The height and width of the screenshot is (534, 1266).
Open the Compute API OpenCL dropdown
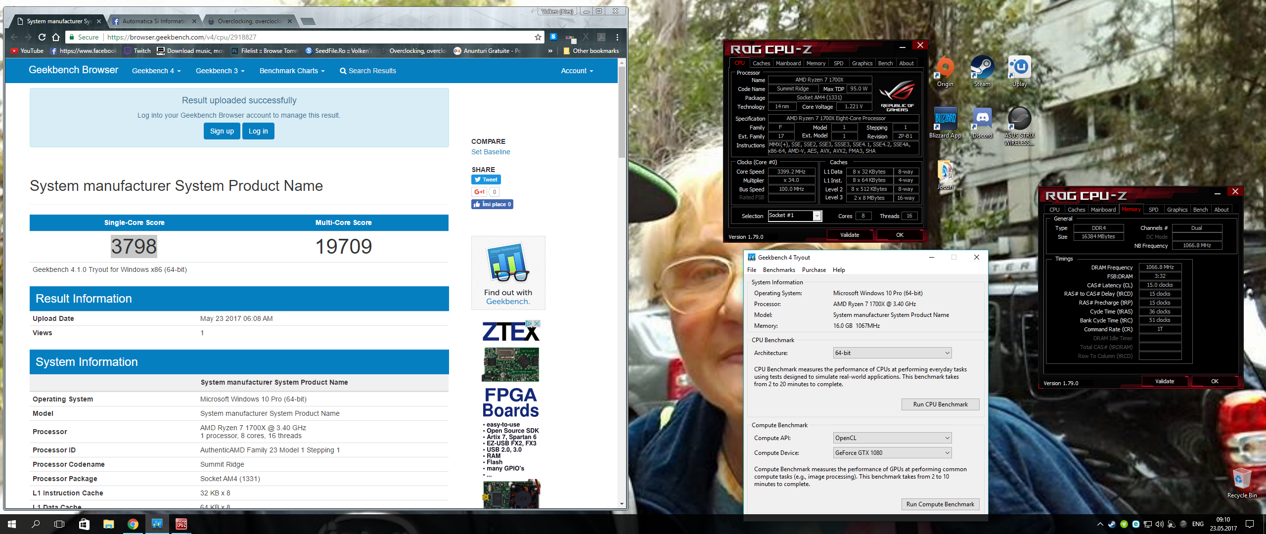[892, 438]
